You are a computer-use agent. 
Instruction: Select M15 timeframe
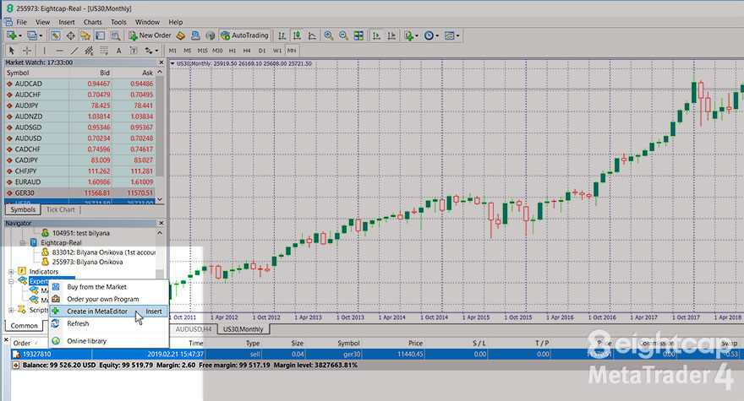(x=203, y=51)
